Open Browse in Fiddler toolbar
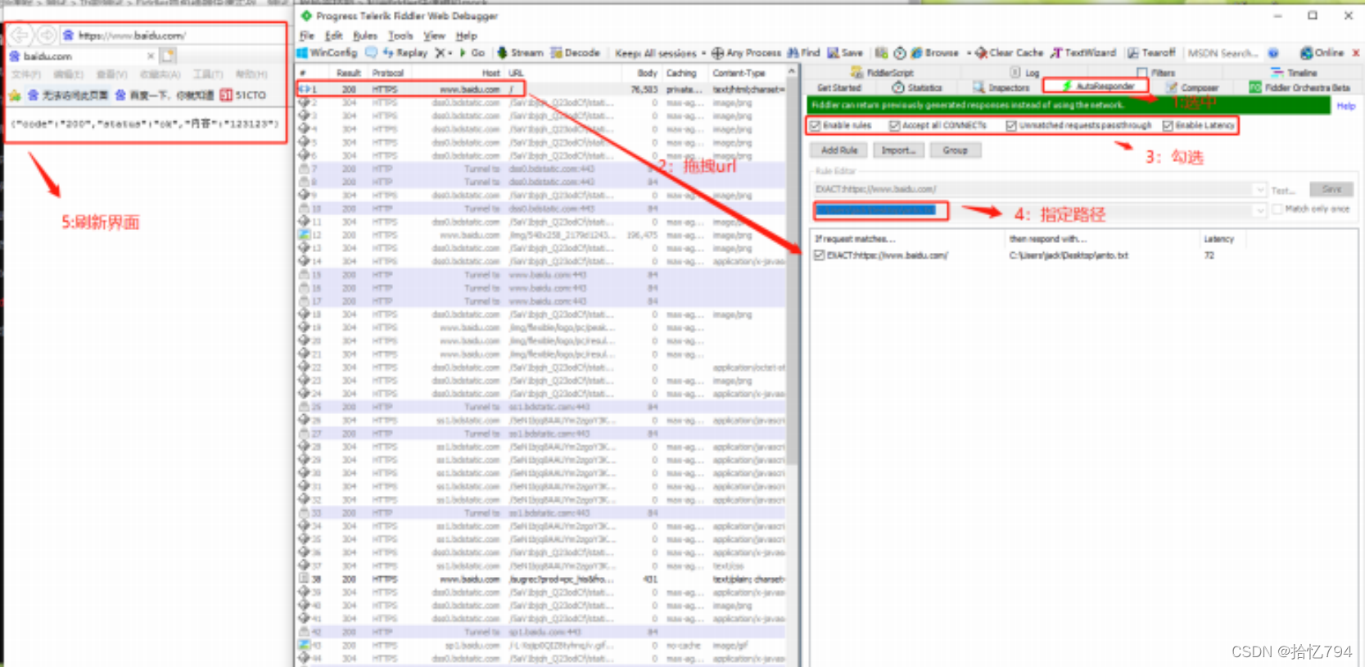Viewport: 1365px width, 667px height. click(x=935, y=52)
